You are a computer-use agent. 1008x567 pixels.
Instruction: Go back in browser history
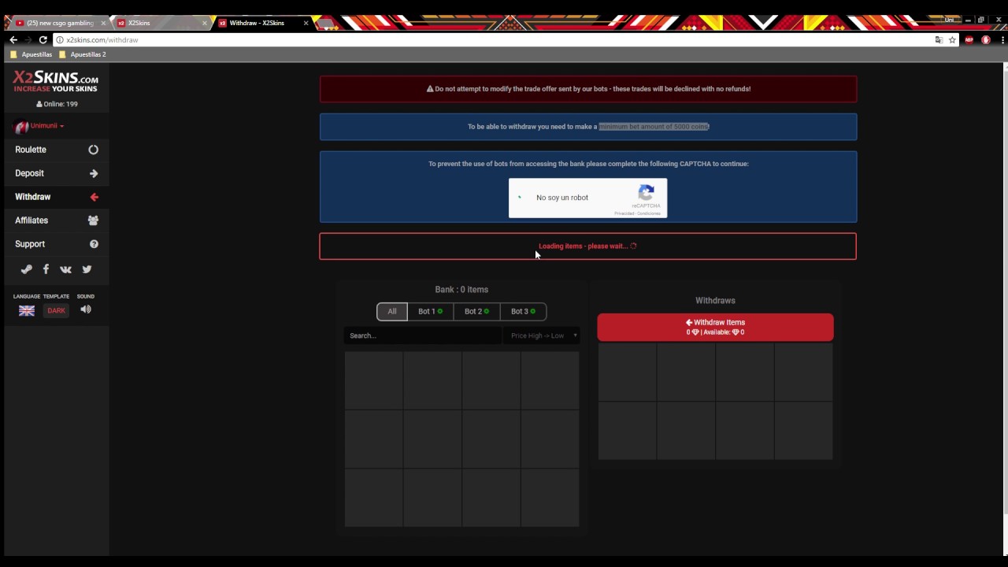pos(13,39)
